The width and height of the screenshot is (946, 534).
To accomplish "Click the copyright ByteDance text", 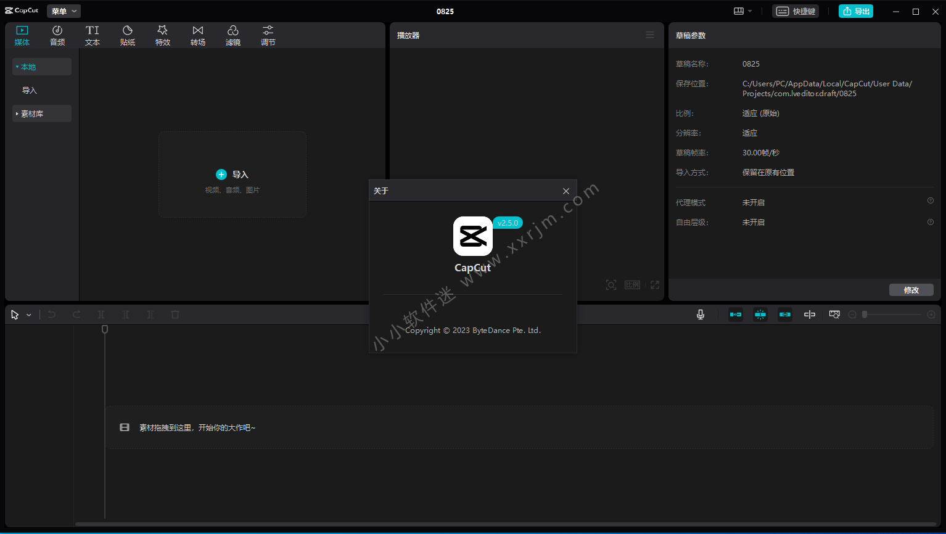I will [473, 331].
